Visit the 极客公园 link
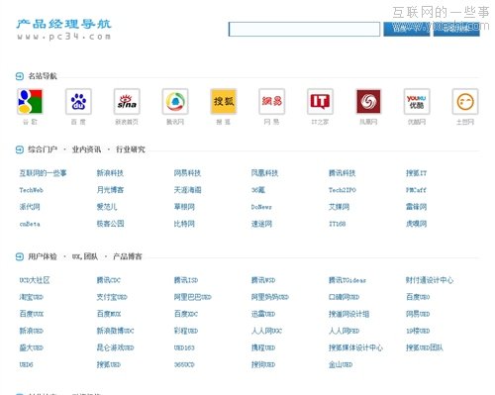Screen dimensions: 495x395 pyautogui.click(x=110, y=224)
